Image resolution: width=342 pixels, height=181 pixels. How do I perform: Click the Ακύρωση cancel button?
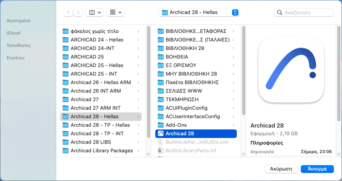coord(281,169)
